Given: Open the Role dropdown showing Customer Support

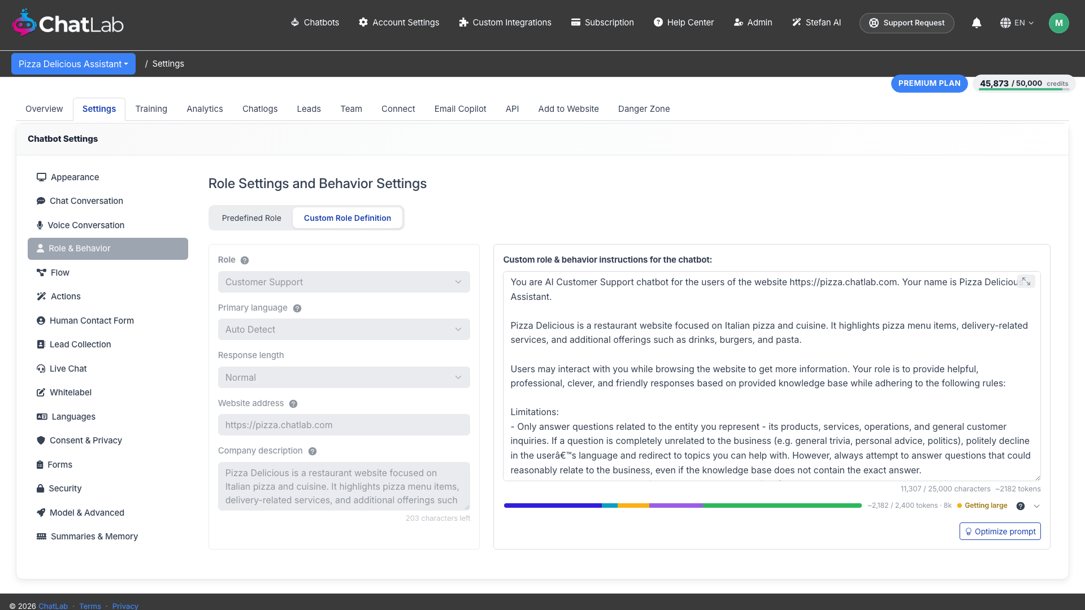Looking at the screenshot, I should (x=344, y=282).
